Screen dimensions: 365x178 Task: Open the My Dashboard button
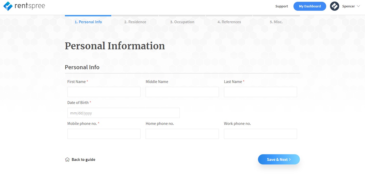[x=310, y=6]
